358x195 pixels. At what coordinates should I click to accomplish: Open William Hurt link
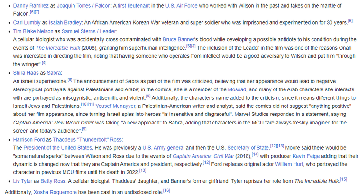point(289,164)
